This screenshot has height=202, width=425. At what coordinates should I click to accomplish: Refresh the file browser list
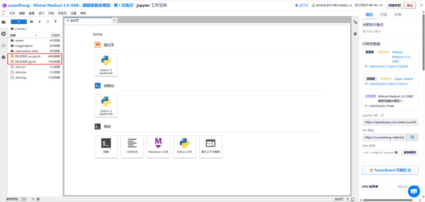tap(48, 22)
